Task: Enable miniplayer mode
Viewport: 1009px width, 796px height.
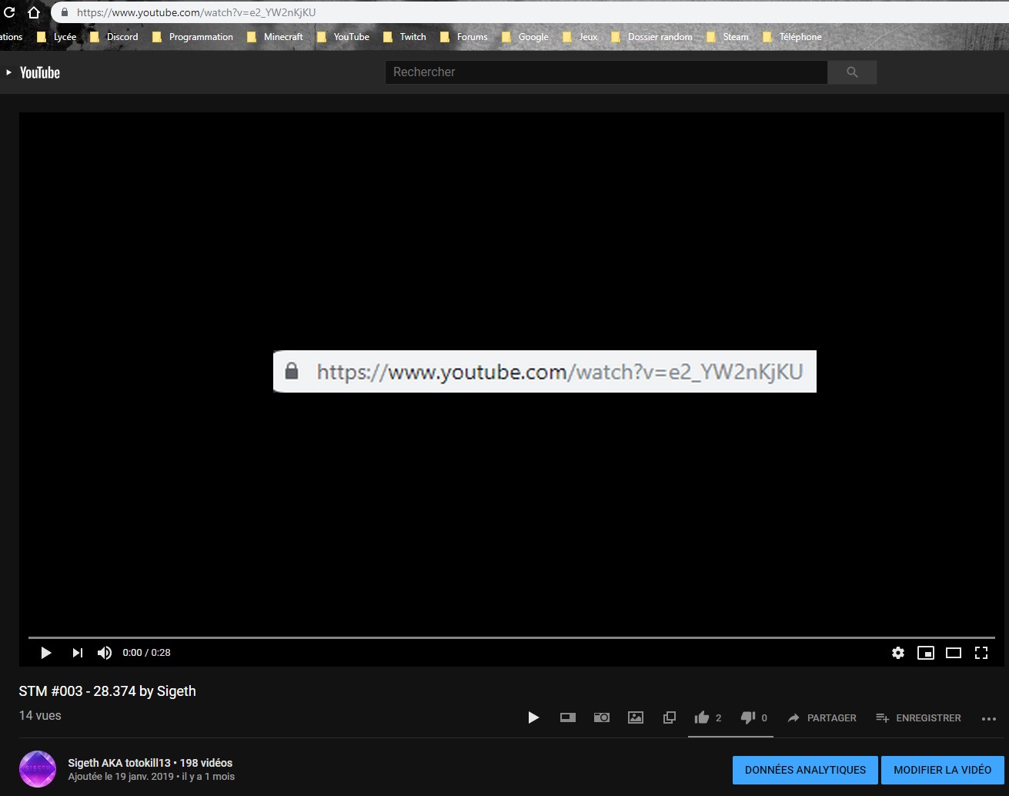Action: tap(925, 653)
